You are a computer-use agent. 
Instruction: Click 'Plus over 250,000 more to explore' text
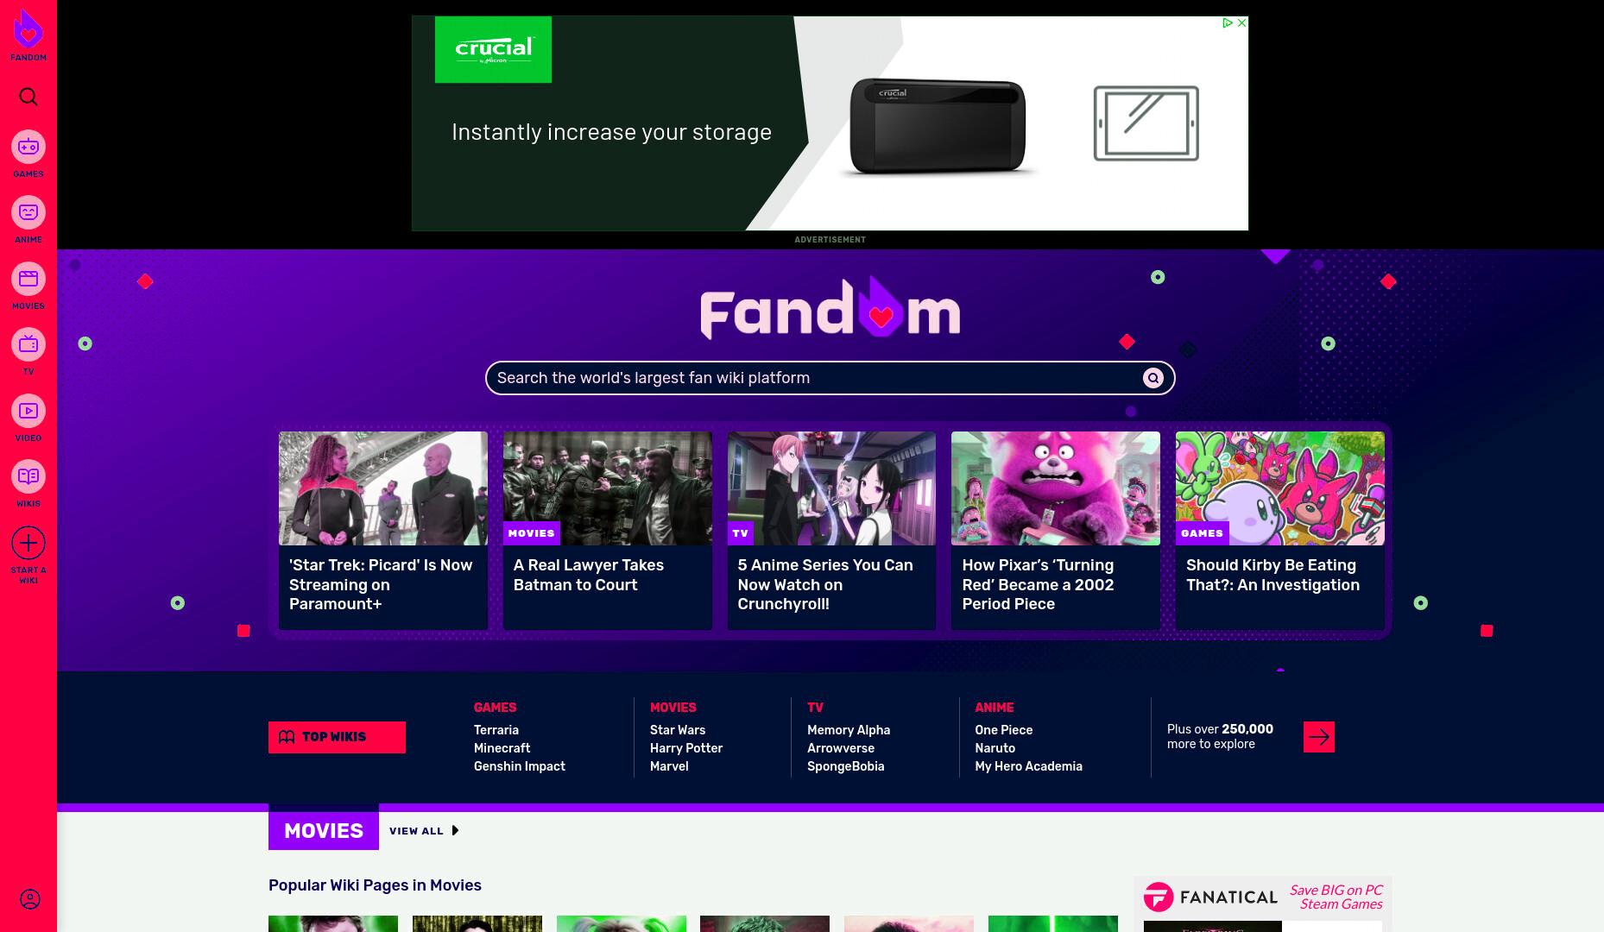click(1220, 736)
